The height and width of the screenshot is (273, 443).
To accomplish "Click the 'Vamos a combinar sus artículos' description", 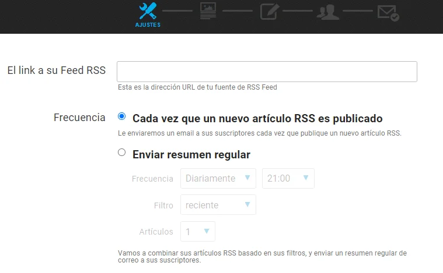I will pyautogui.click(x=262, y=257).
